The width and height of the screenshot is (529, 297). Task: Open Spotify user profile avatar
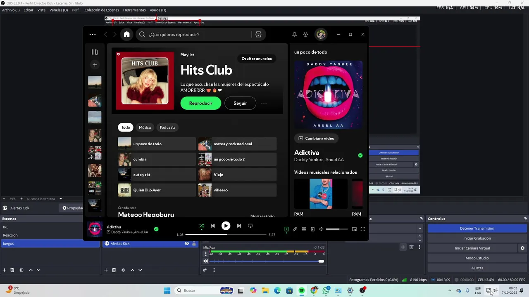coord(321,34)
